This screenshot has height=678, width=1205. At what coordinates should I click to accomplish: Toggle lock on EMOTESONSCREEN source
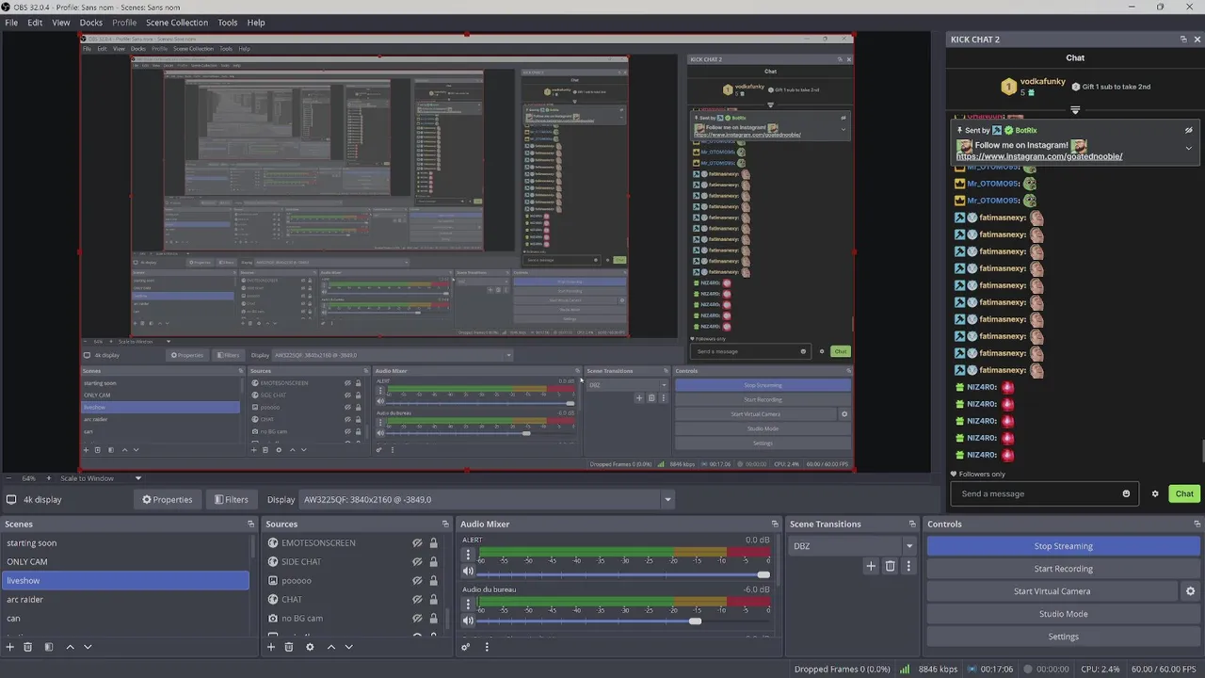point(433,543)
